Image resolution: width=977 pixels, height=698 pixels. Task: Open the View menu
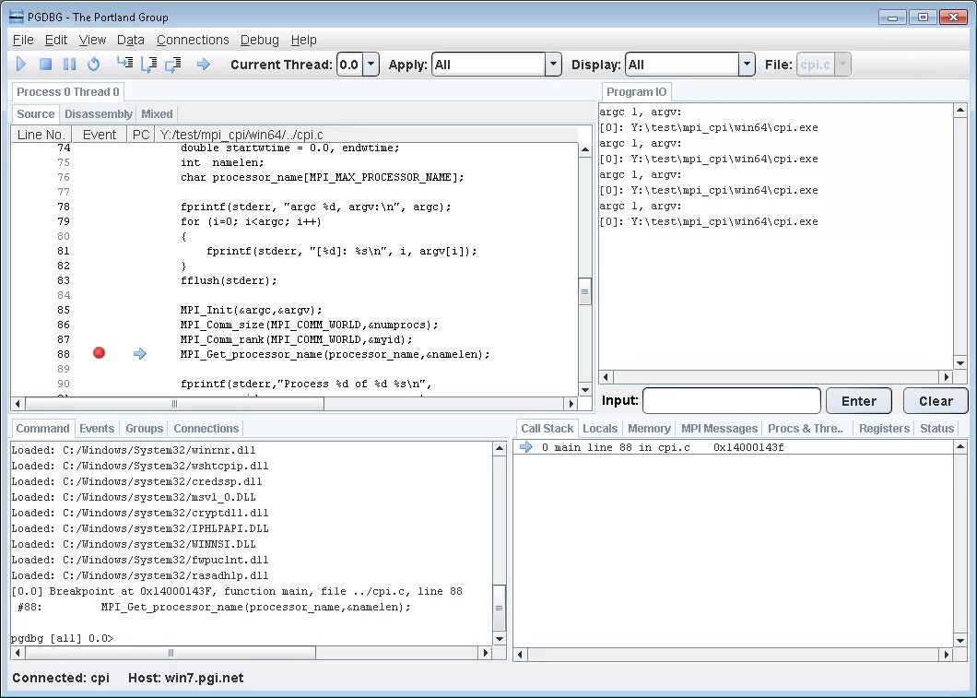pyautogui.click(x=92, y=40)
